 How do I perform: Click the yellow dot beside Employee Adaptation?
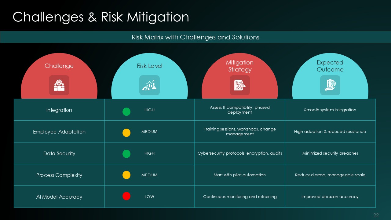click(126, 133)
